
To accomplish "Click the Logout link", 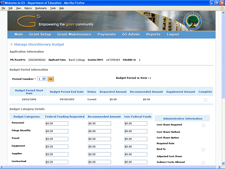I will pyautogui.click(x=173, y=35).
